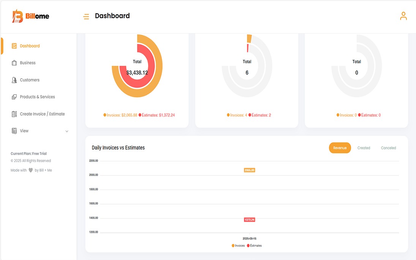Expand the View menu chevron

tap(67, 131)
